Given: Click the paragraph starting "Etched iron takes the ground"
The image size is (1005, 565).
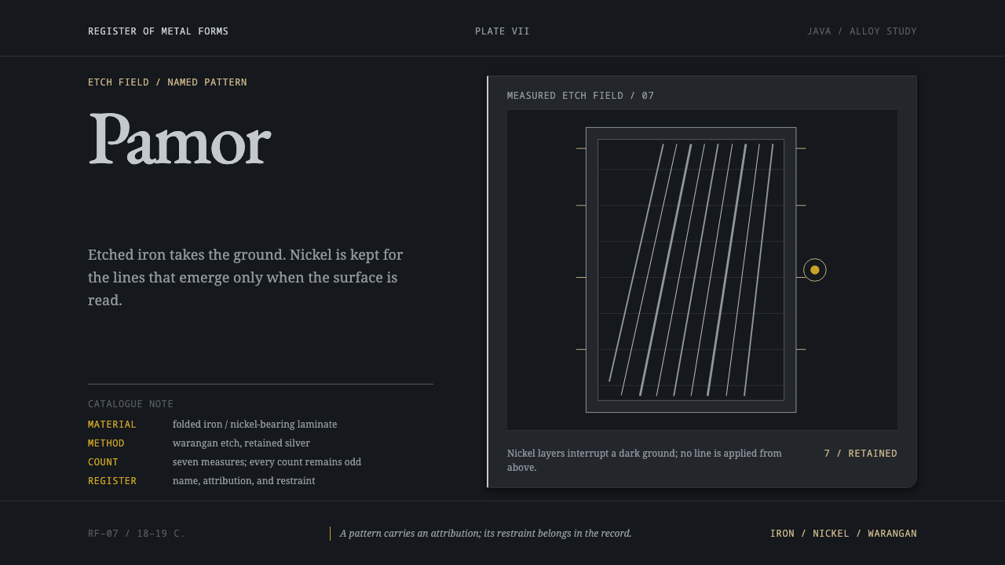Looking at the screenshot, I should point(246,277).
